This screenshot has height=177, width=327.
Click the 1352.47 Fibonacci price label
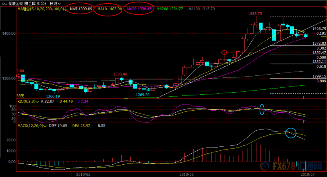(x=319, y=53)
